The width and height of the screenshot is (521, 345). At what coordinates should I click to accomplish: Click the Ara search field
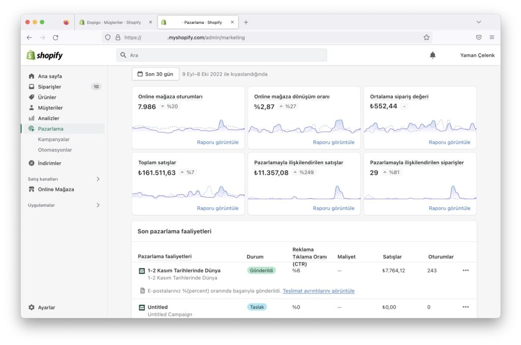tap(222, 55)
